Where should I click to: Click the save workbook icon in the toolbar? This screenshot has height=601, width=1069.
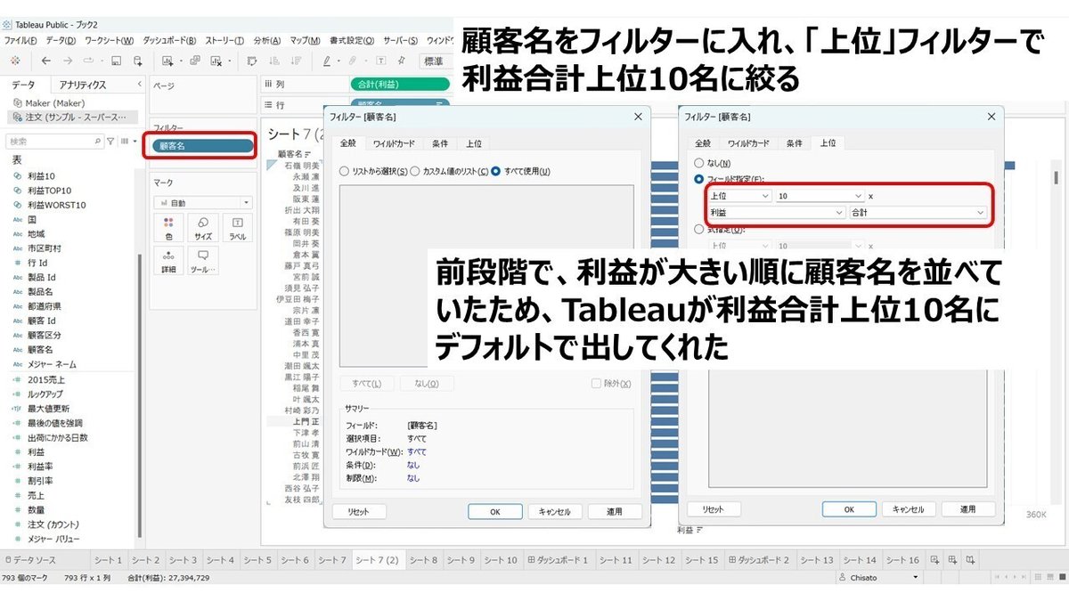pyautogui.click(x=115, y=60)
